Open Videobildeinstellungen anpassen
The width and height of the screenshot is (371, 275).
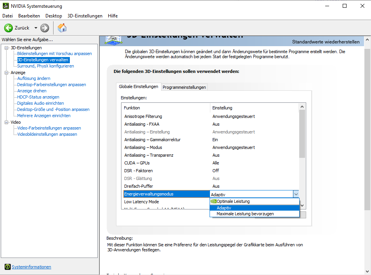click(x=47, y=134)
